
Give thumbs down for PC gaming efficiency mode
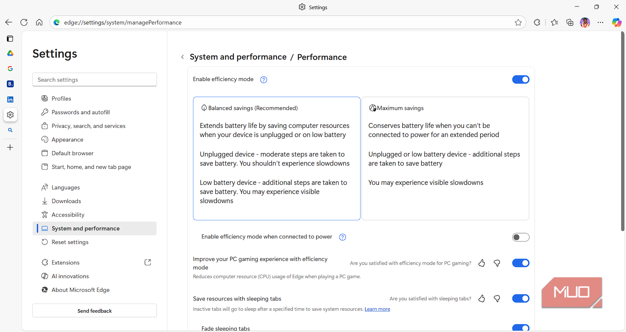point(497,263)
